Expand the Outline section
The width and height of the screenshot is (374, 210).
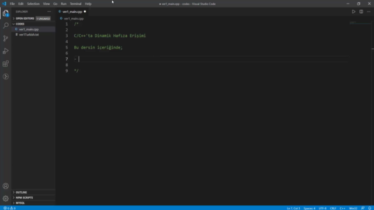33,192
